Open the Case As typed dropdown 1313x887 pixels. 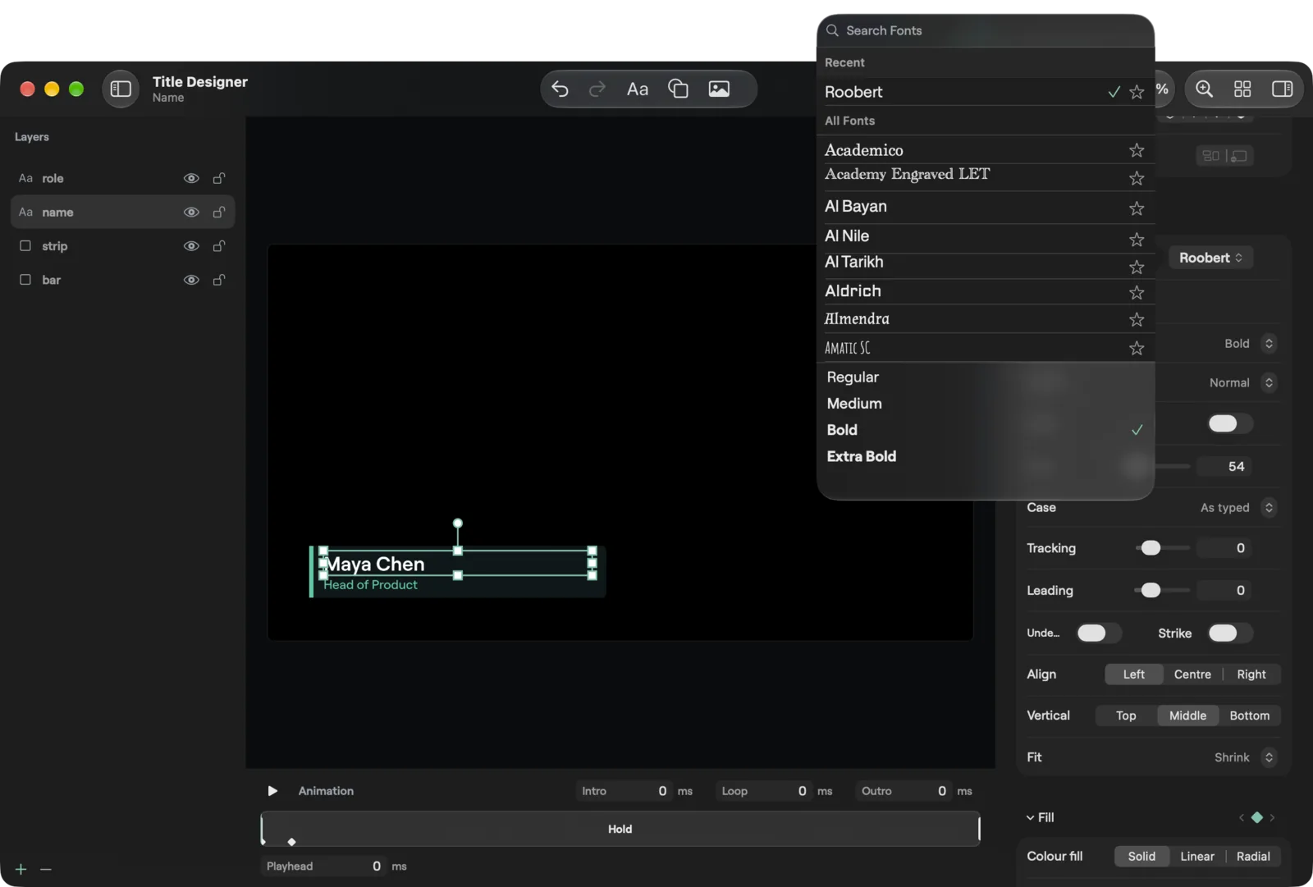1238,508
